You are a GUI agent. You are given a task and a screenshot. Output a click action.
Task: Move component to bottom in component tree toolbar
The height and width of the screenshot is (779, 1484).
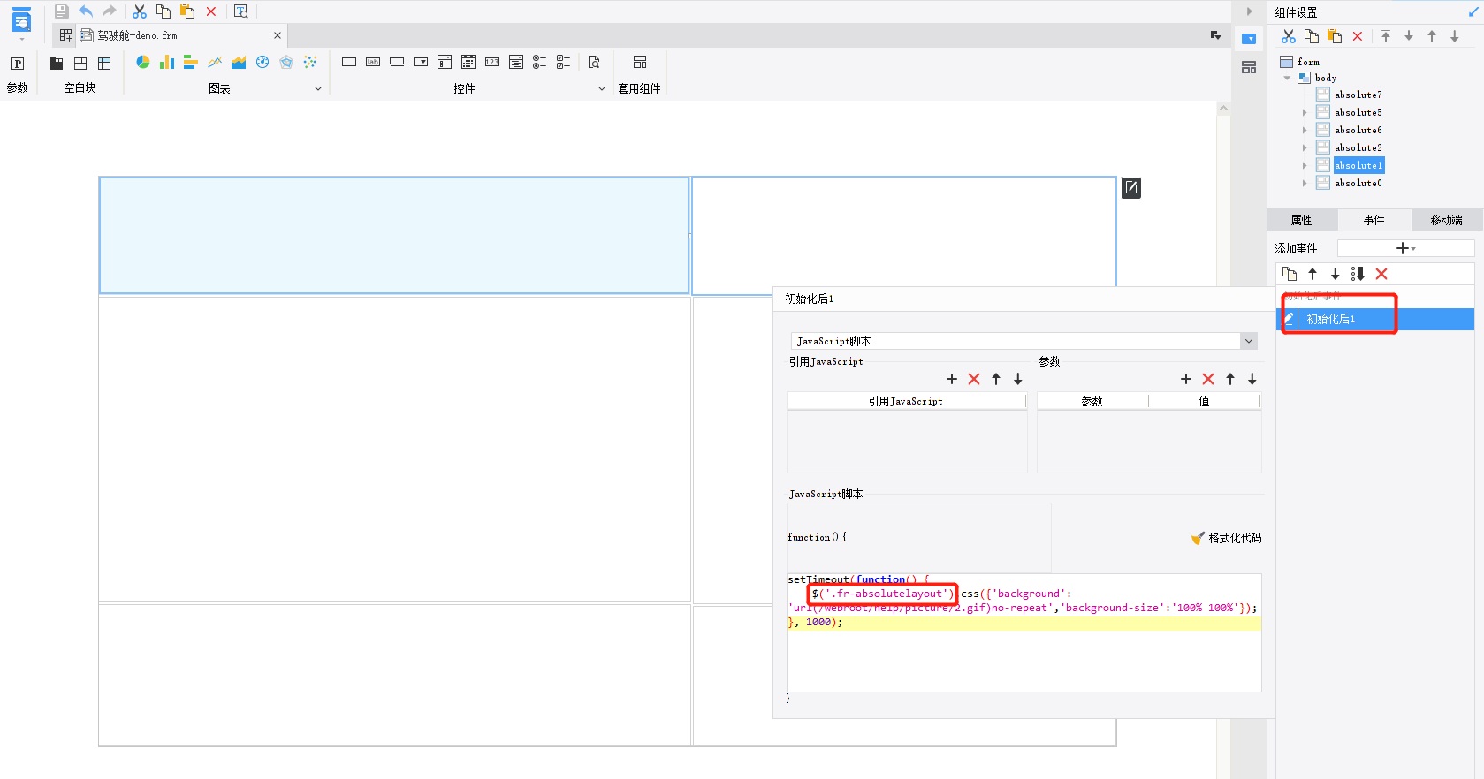[1409, 36]
